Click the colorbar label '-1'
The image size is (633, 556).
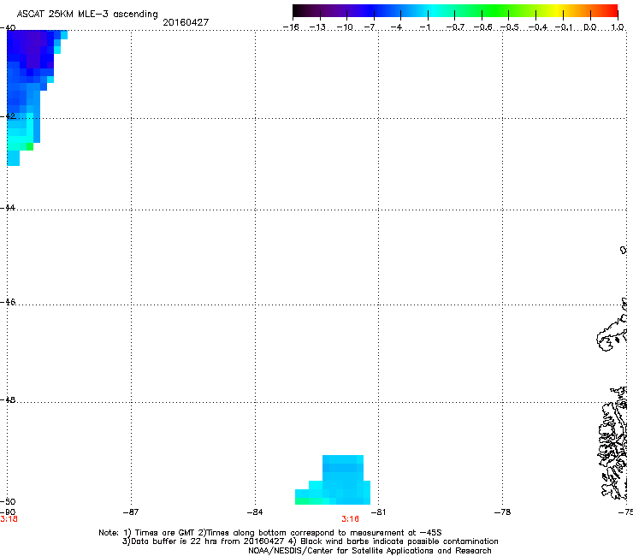pyautogui.click(x=424, y=27)
